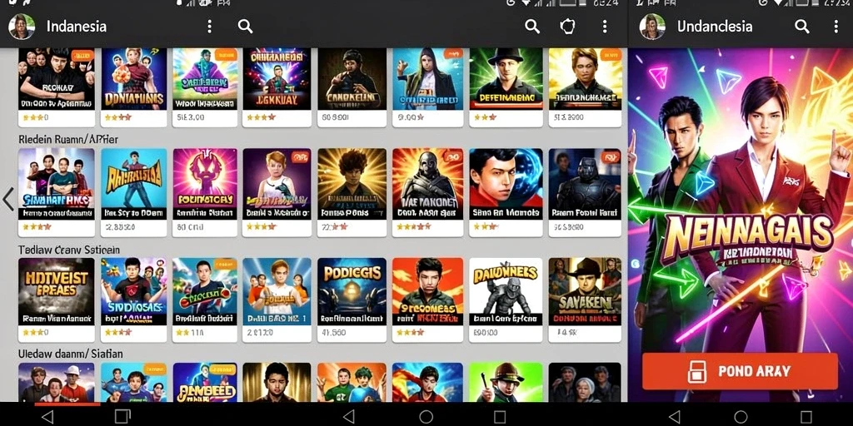
Task: Click the orange POND ARAY button
Action: (x=740, y=371)
